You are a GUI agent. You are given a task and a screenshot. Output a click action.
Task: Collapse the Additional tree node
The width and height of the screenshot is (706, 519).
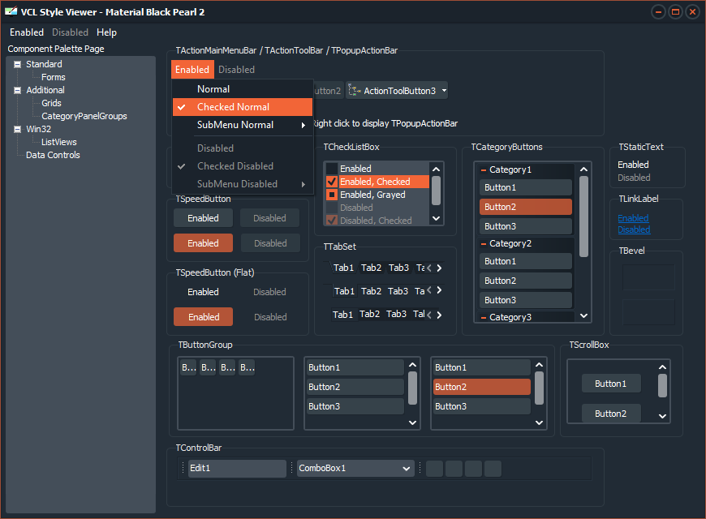(18, 91)
